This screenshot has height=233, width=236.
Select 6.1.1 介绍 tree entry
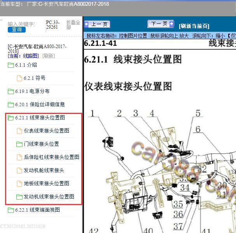(x=26, y=65)
